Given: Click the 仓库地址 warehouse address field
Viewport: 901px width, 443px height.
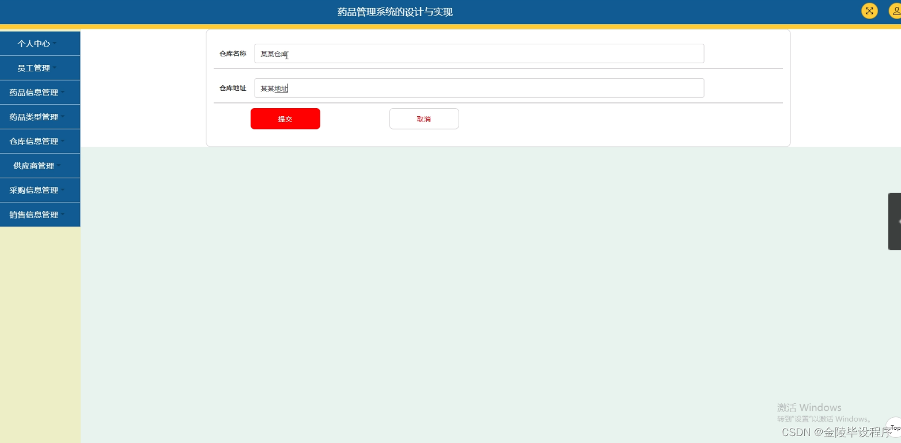Looking at the screenshot, I should point(478,87).
